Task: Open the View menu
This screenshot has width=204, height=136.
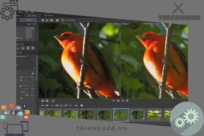Action: point(27,12)
